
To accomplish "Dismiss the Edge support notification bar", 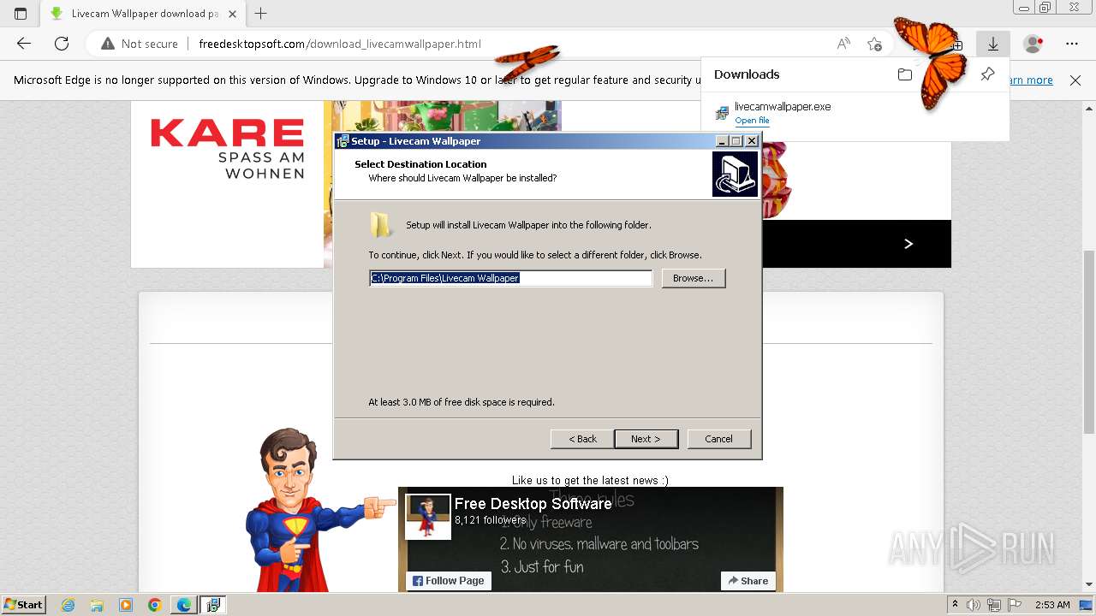I will tap(1075, 80).
